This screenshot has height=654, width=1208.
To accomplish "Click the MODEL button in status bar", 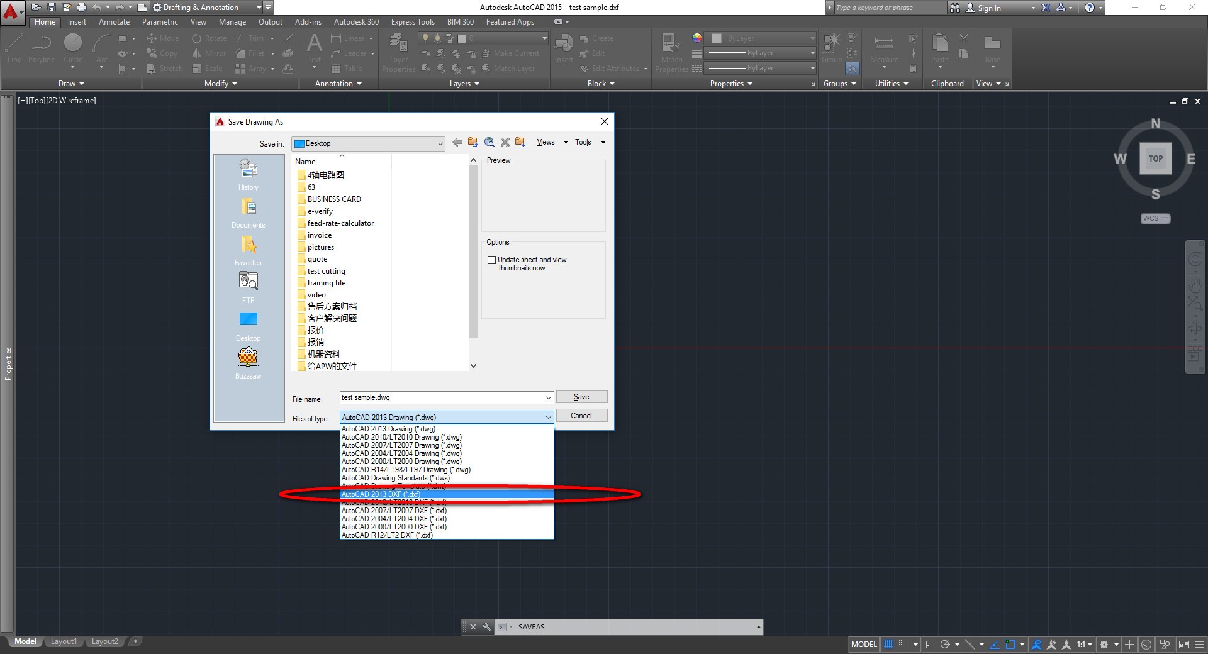I will (x=864, y=645).
